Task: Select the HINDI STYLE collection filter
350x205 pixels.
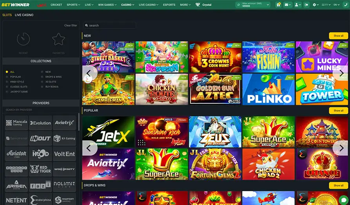Action: (15, 82)
